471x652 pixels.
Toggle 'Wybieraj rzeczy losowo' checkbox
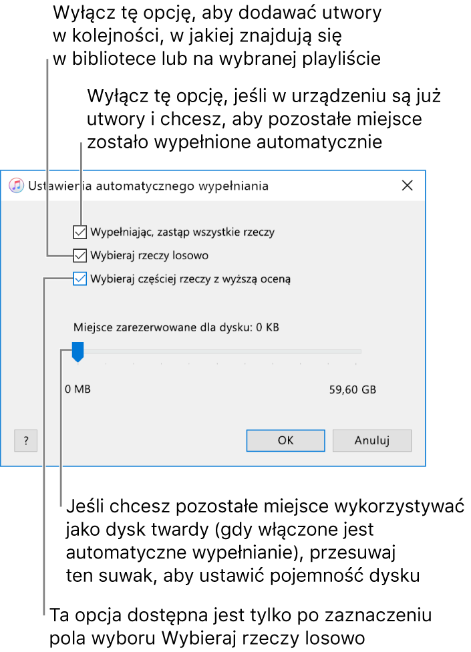pos(80,256)
